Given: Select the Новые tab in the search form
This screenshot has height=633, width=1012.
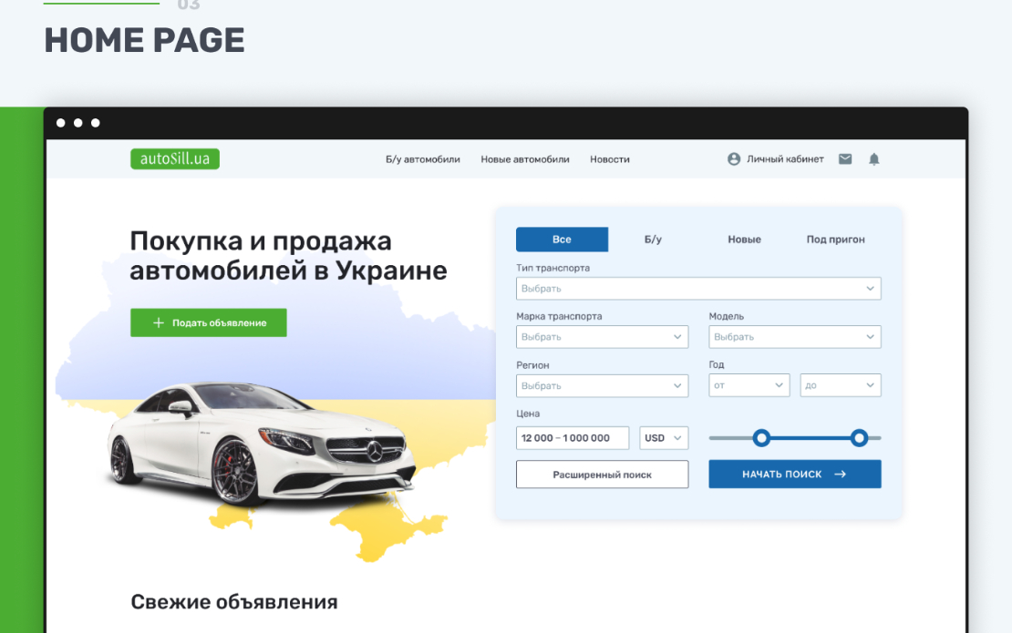Looking at the screenshot, I should pyautogui.click(x=744, y=240).
